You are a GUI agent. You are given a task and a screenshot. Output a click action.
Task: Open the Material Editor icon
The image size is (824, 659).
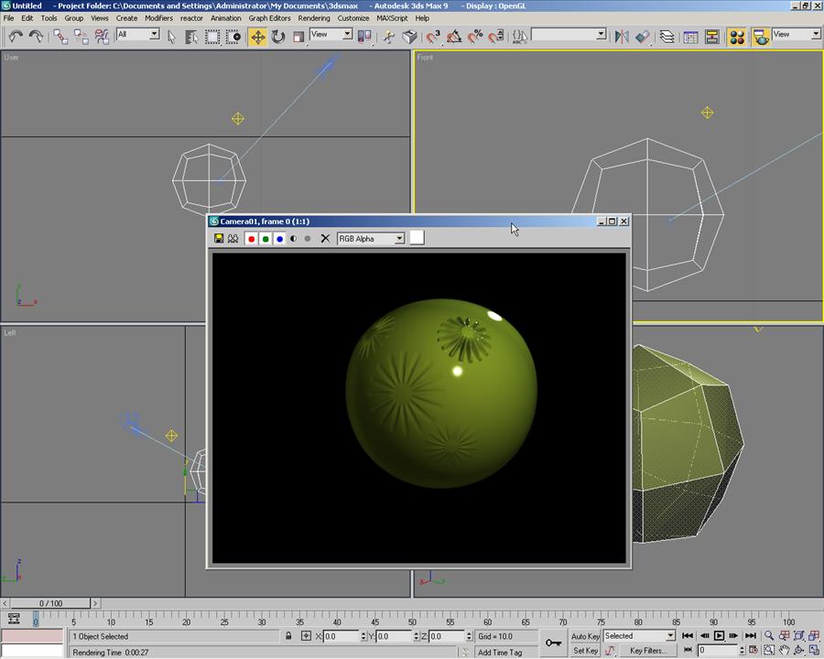pyautogui.click(x=736, y=37)
